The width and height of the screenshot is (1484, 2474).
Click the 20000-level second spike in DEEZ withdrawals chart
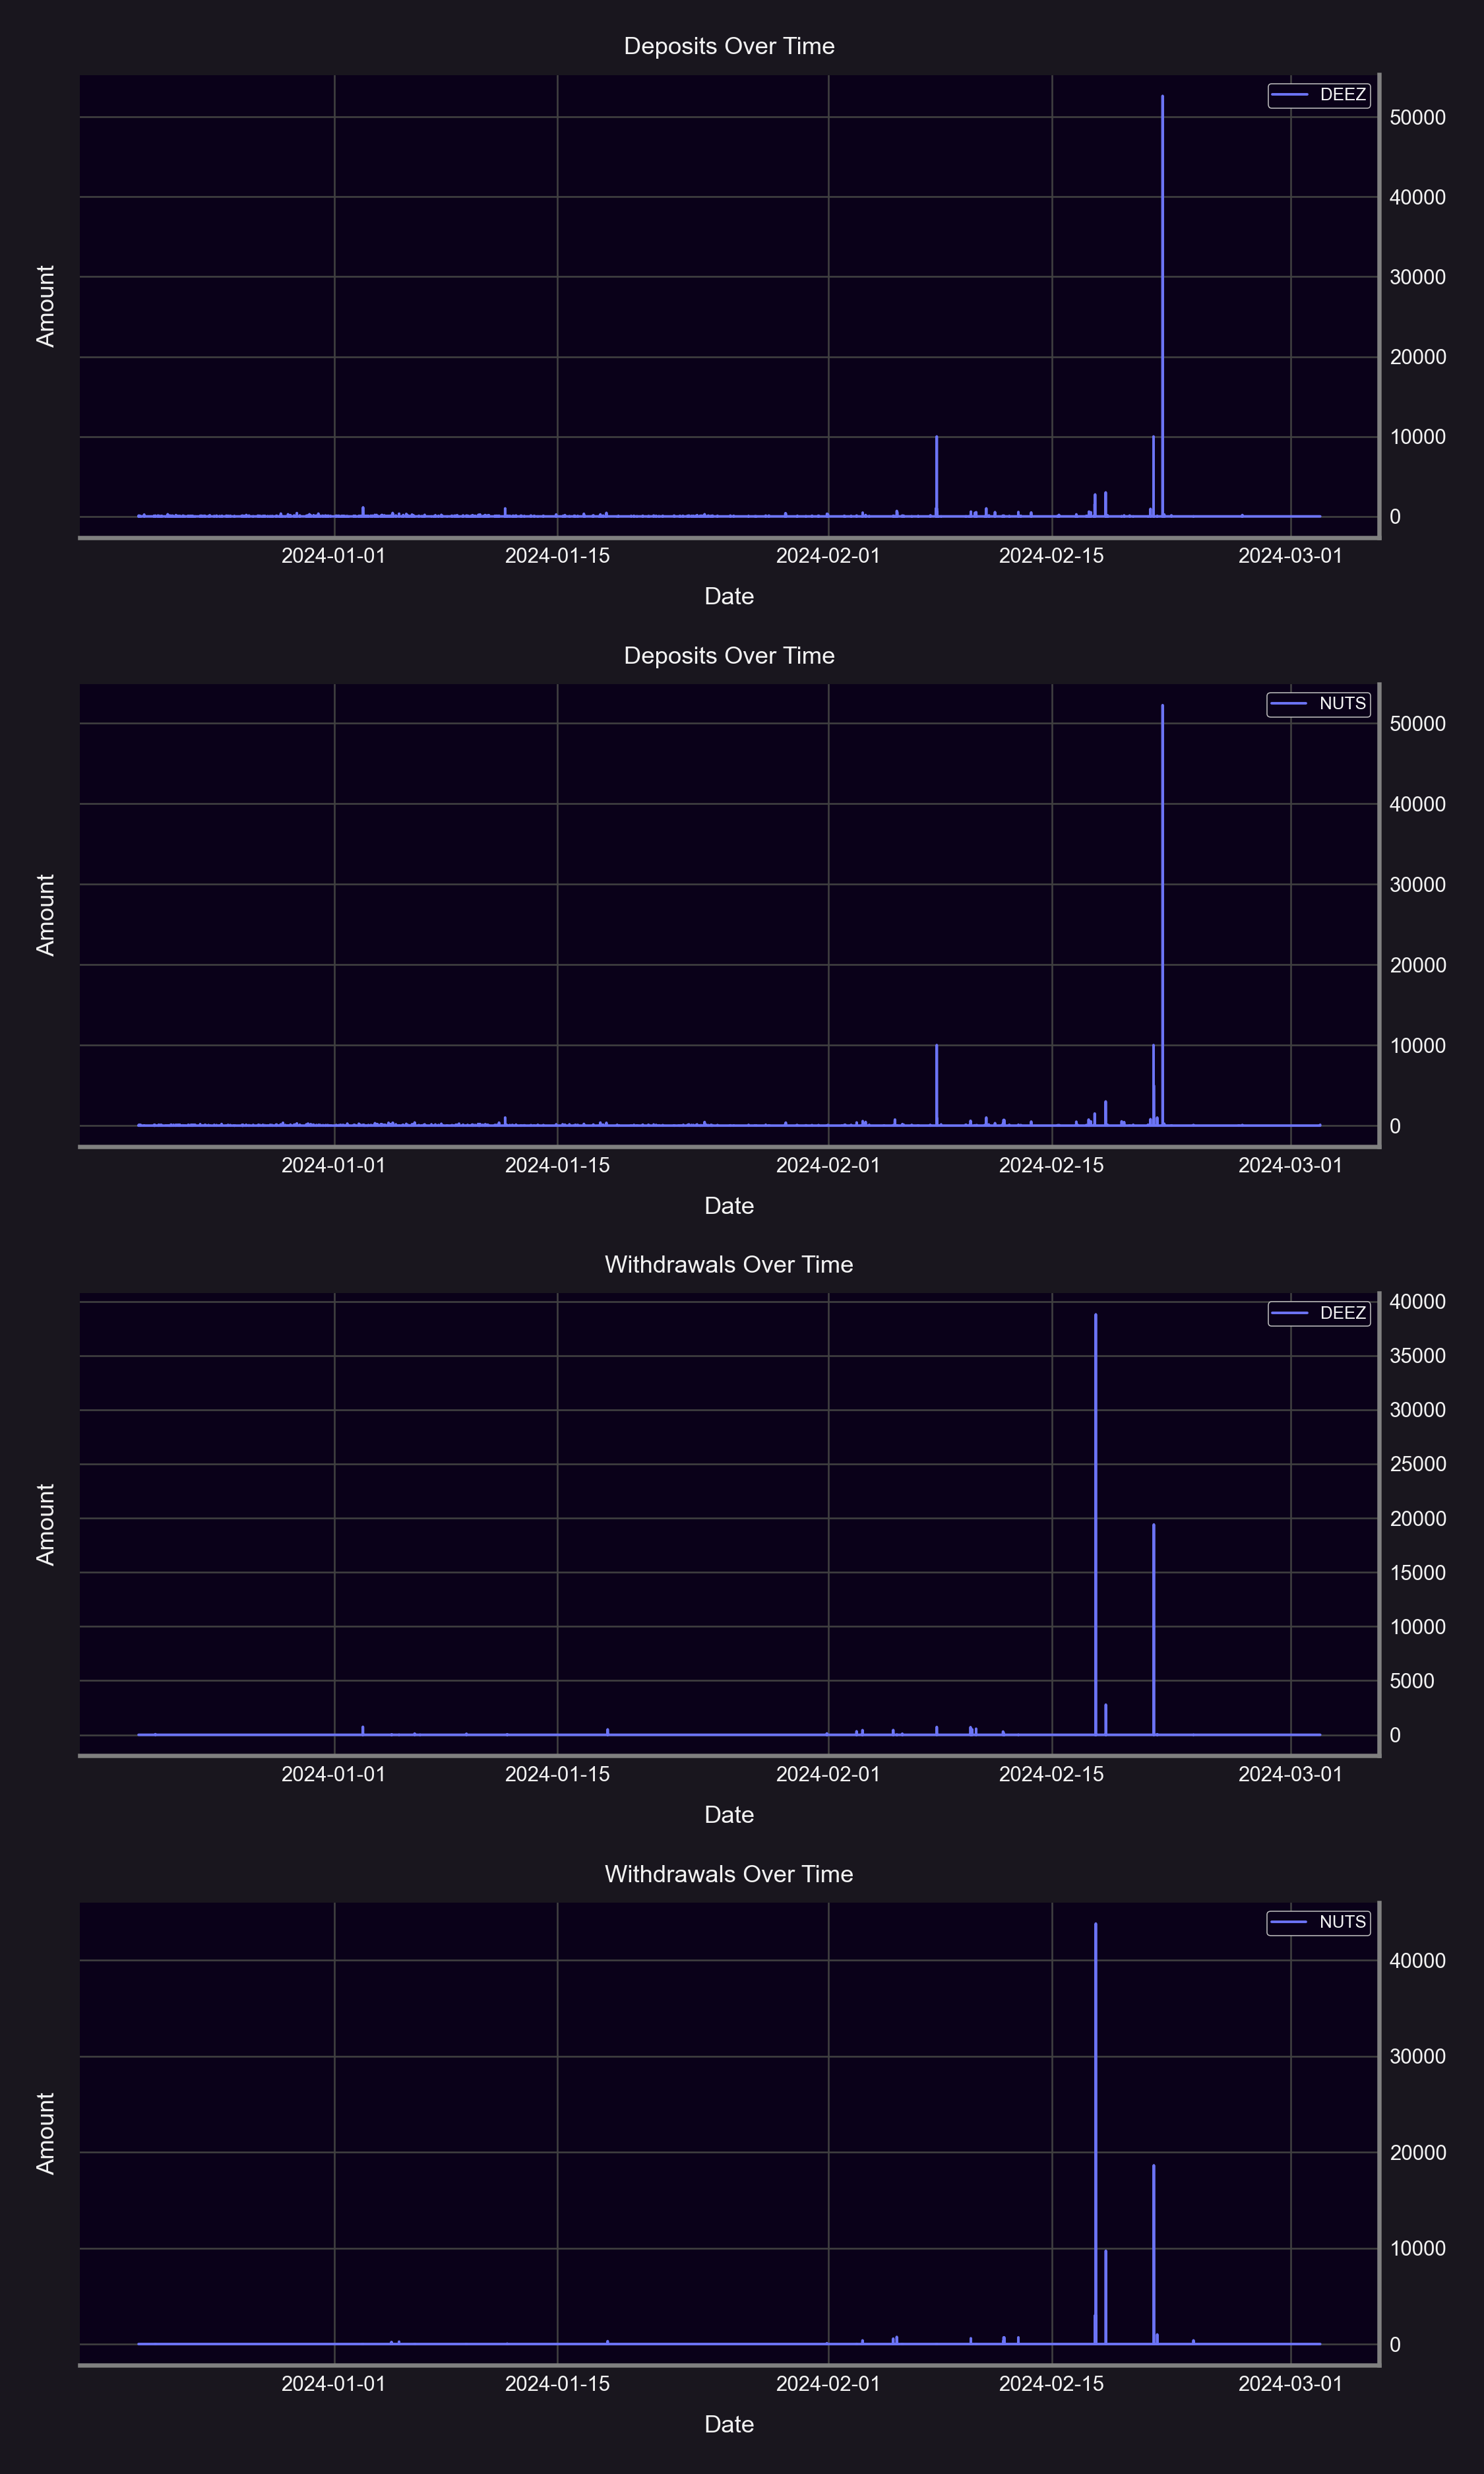coord(1153,1526)
